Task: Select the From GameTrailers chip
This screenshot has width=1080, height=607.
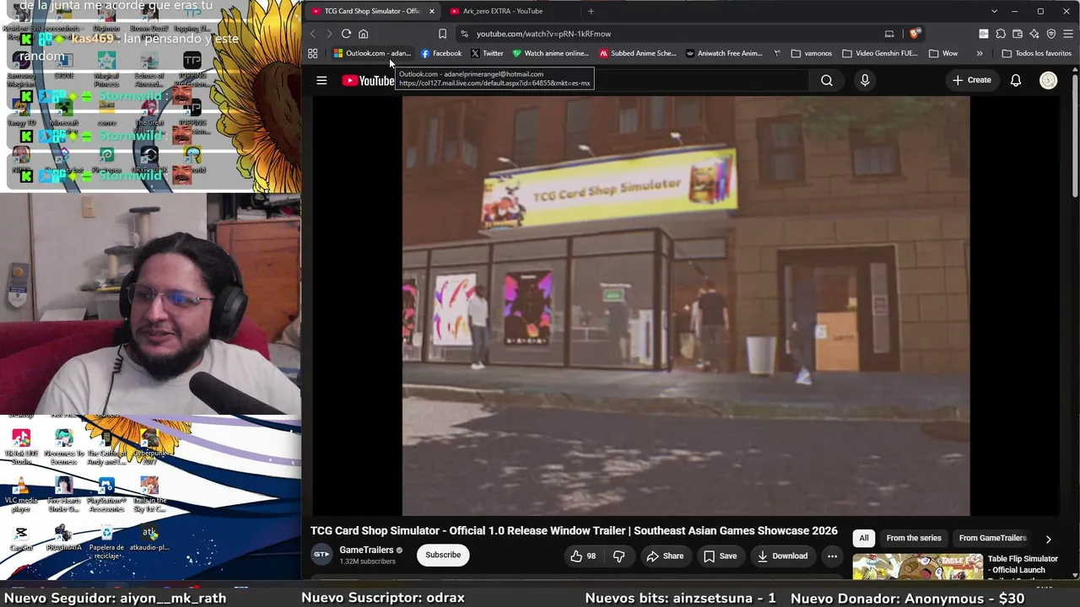Action: tap(993, 538)
